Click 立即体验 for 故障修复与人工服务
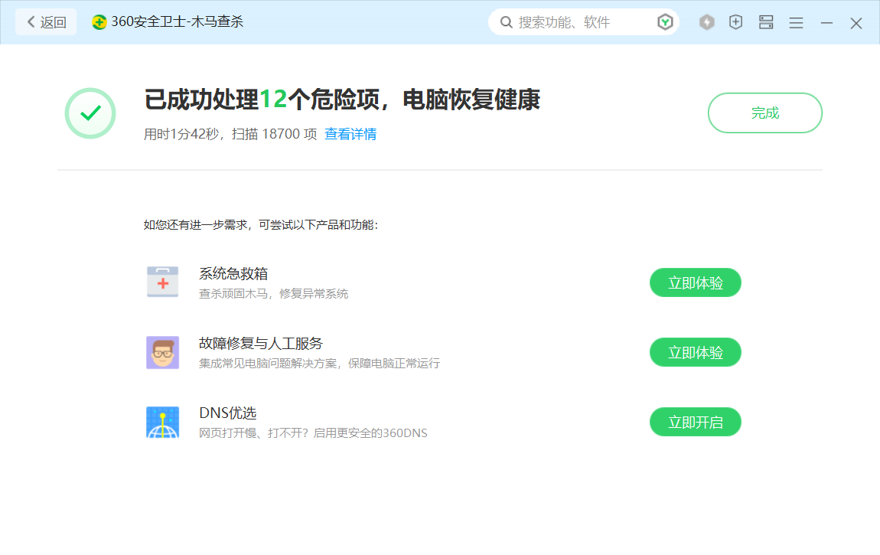Screen dimensions: 880x555 tap(696, 352)
